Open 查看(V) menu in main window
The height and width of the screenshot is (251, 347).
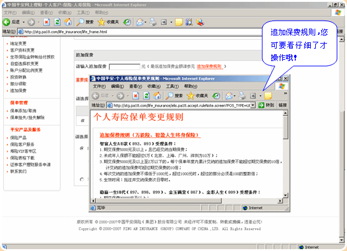(x=46, y=12)
